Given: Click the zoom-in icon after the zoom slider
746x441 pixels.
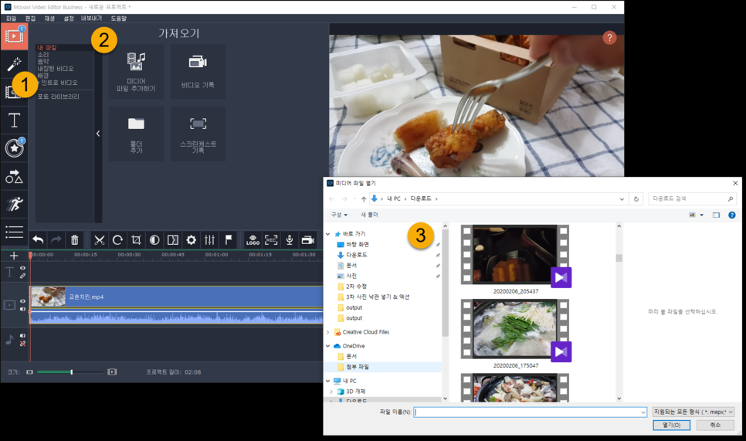Looking at the screenshot, I should [112, 372].
